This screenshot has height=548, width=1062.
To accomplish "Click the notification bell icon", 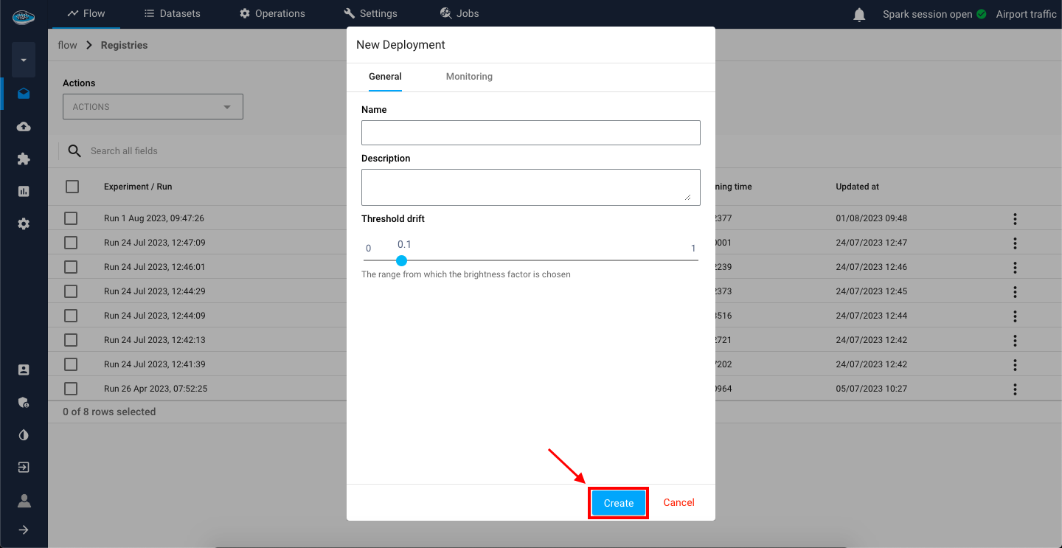I will [x=859, y=15].
